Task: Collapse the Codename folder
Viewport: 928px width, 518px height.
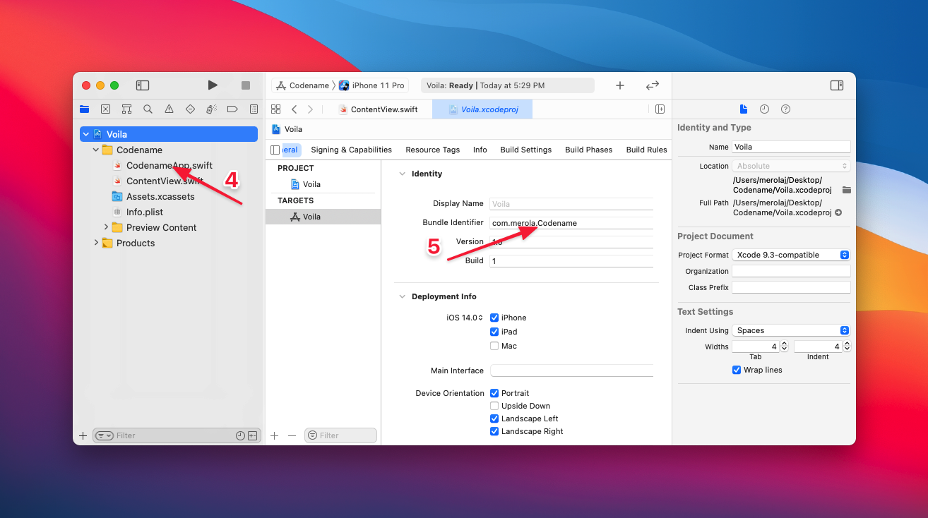Action: [x=96, y=150]
